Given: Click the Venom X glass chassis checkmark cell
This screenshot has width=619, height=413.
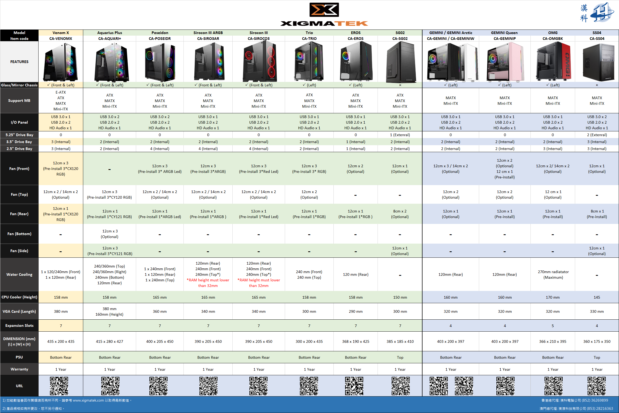Looking at the screenshot, I should pyautogui.click(x=61, y=85).
